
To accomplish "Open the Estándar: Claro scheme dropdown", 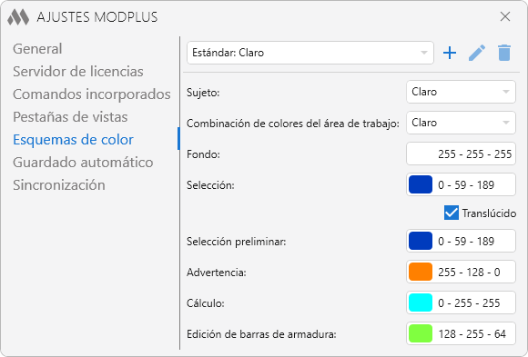I will click(x=310, y=53).
